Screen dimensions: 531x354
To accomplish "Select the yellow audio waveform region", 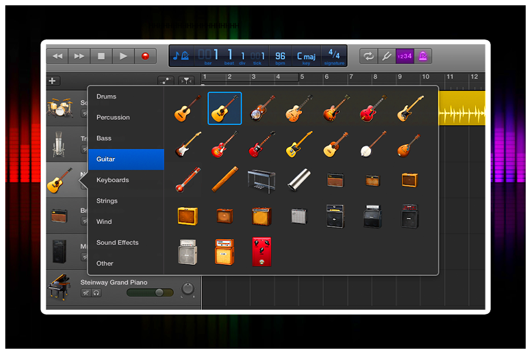I will 462,108.
